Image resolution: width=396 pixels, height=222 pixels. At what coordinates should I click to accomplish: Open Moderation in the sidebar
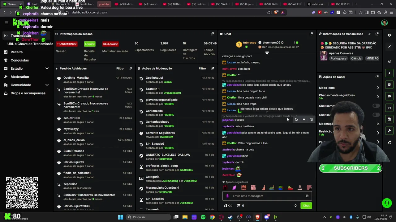pos(20,77)
